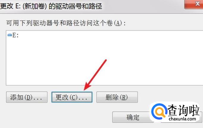Open the 添加(D)... add dialog
This screenshot has height=128, width=203.
point(27,97)
